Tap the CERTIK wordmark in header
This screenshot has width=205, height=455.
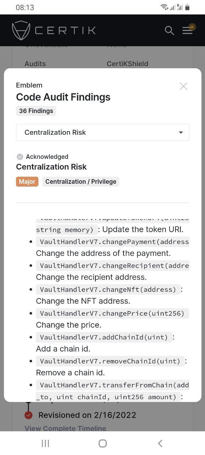coord(65,31)
